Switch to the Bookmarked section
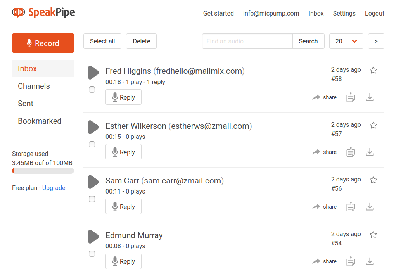Image resolution: width=394 pixels, height=280 pixels. click(40, 121)
